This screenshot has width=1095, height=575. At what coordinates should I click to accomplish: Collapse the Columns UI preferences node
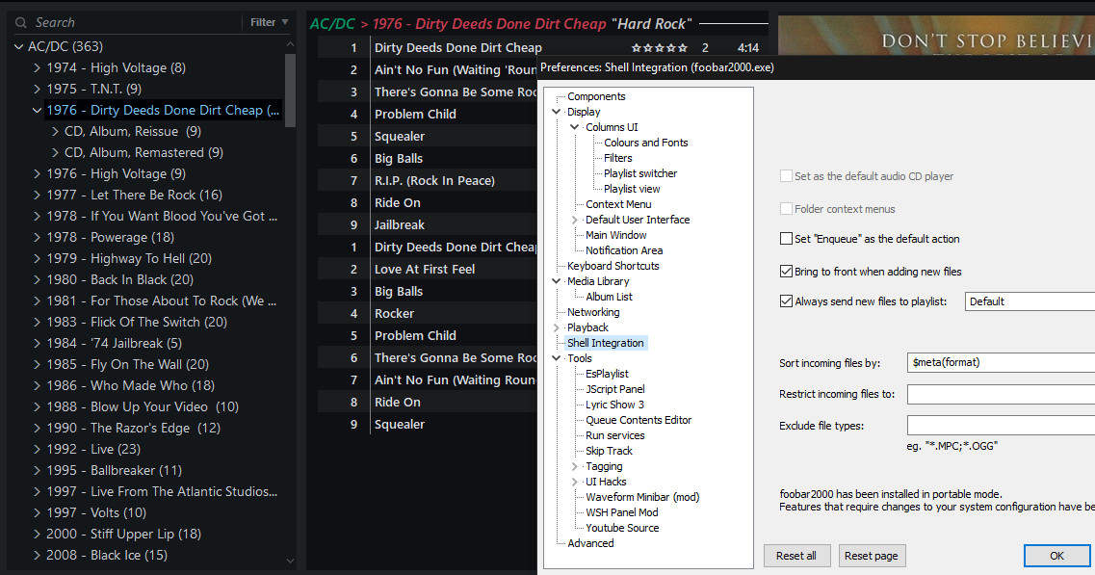coord(575,127)
